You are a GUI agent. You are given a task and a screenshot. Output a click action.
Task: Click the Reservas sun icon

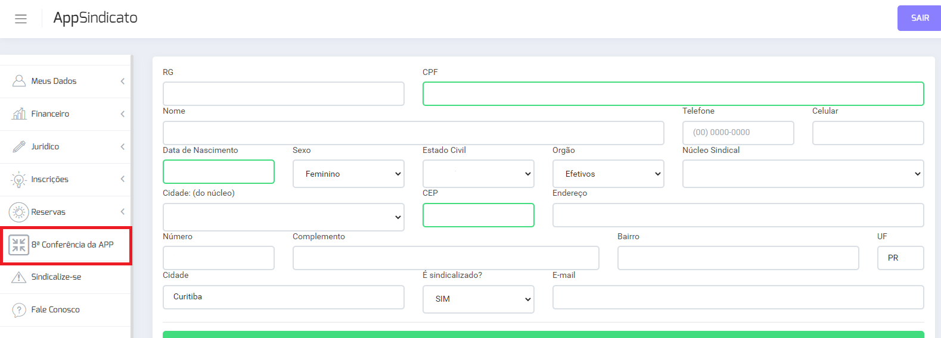(x=19, y=212)
